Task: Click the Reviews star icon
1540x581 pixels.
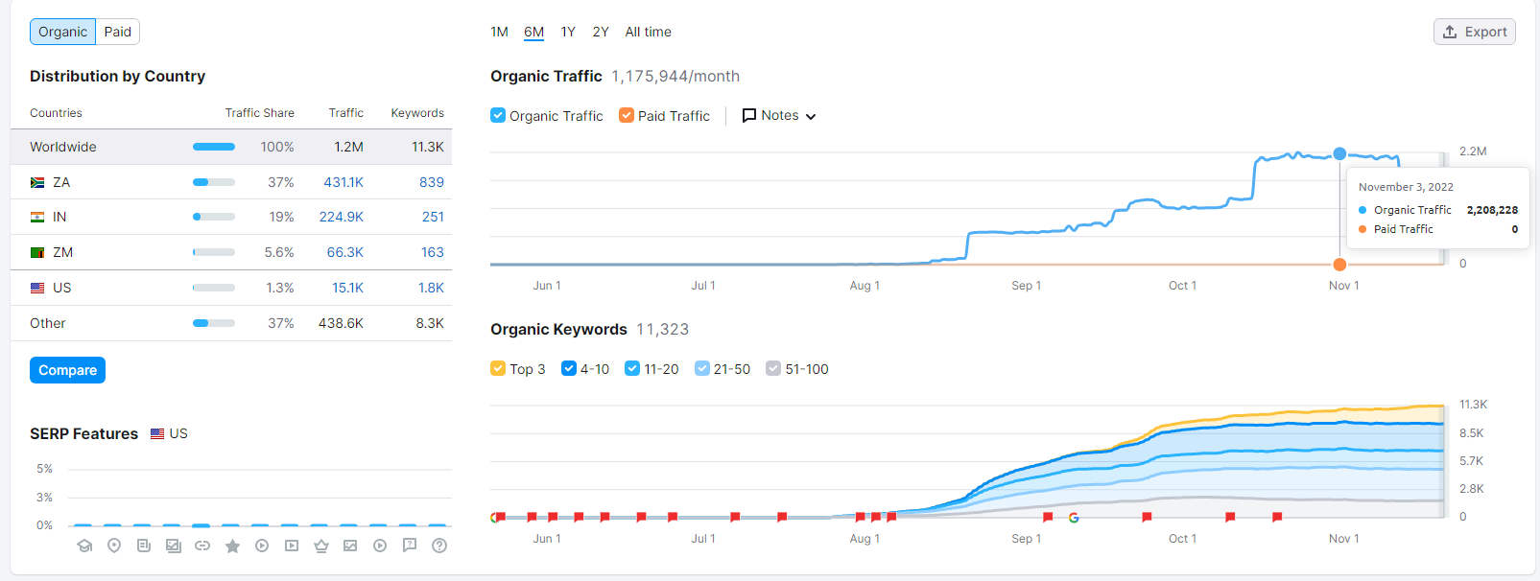Action: click(232, 546)
